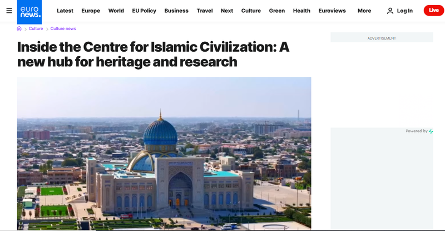Screen dimensions: 445x231
Task: Click the home breadcrumb icon
Action: (19, 28)
